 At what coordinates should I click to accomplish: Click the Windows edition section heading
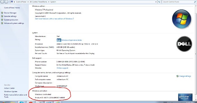[x=39, y=6]
